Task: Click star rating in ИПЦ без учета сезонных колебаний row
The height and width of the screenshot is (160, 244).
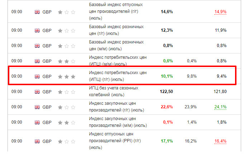Action: 67,92
